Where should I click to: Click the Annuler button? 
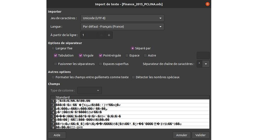(182, 135)
